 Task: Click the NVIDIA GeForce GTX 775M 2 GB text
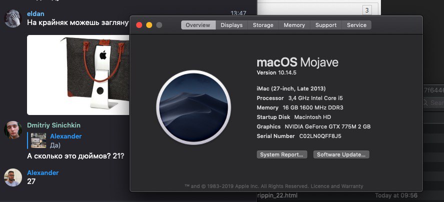[328, 126]
